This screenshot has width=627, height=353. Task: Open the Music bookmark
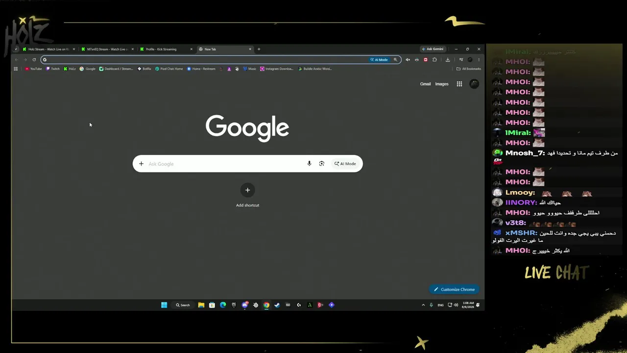250,69
